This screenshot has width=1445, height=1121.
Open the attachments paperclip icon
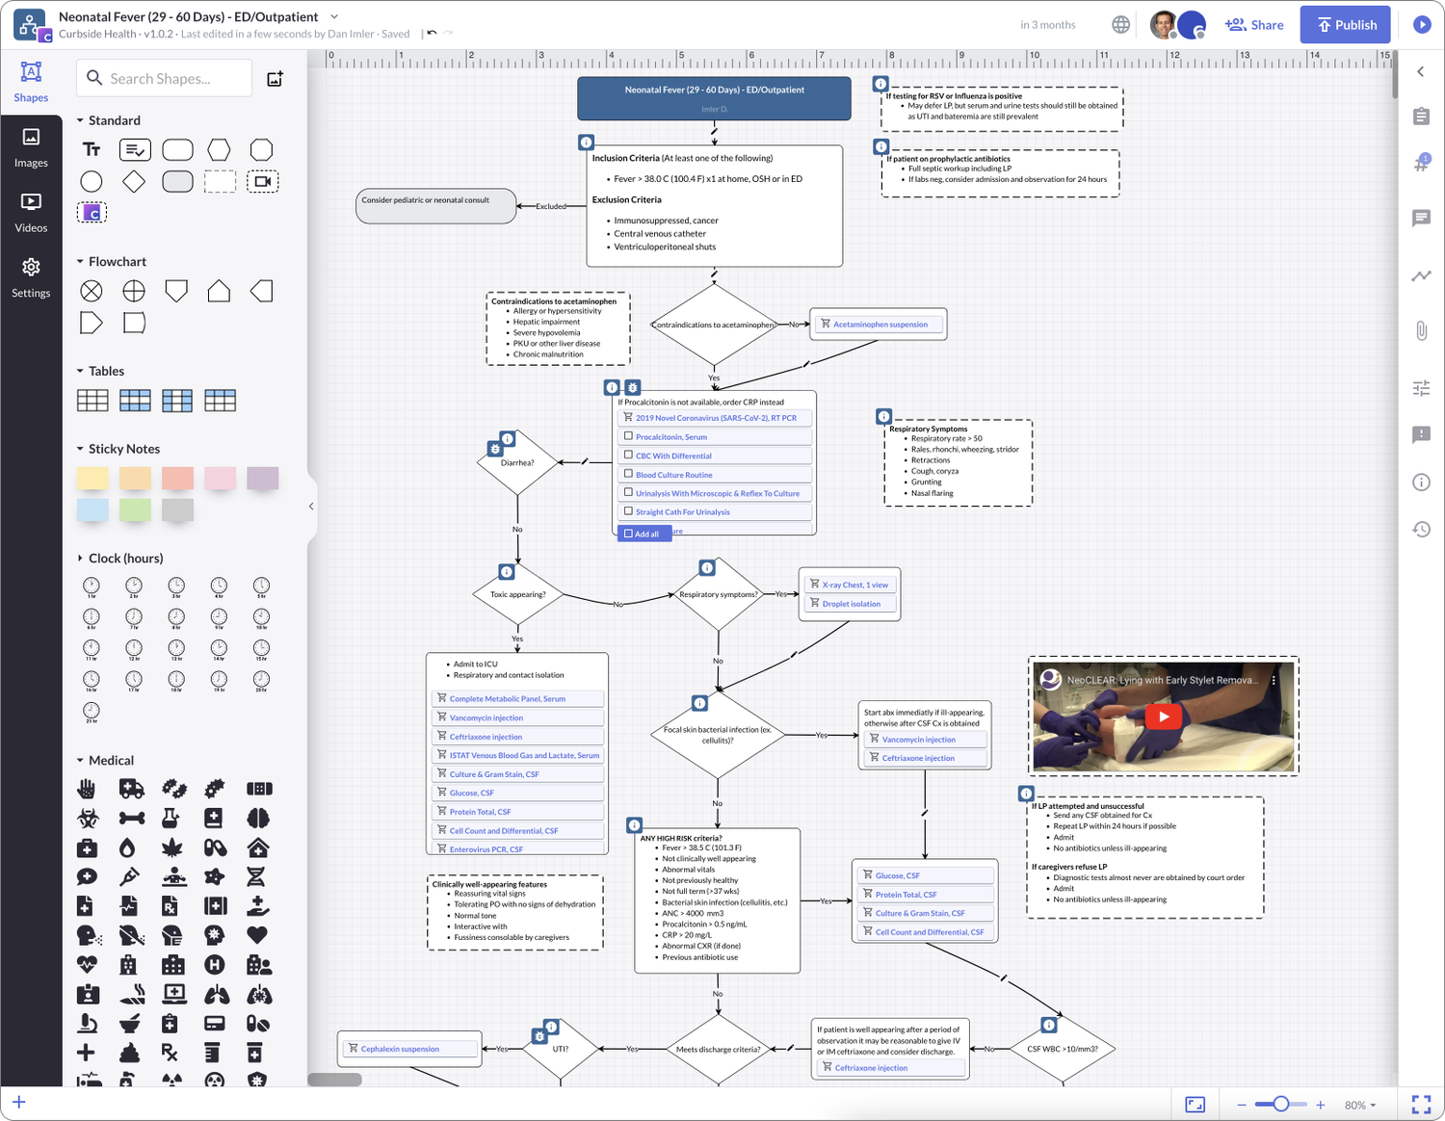(1421, 331)
